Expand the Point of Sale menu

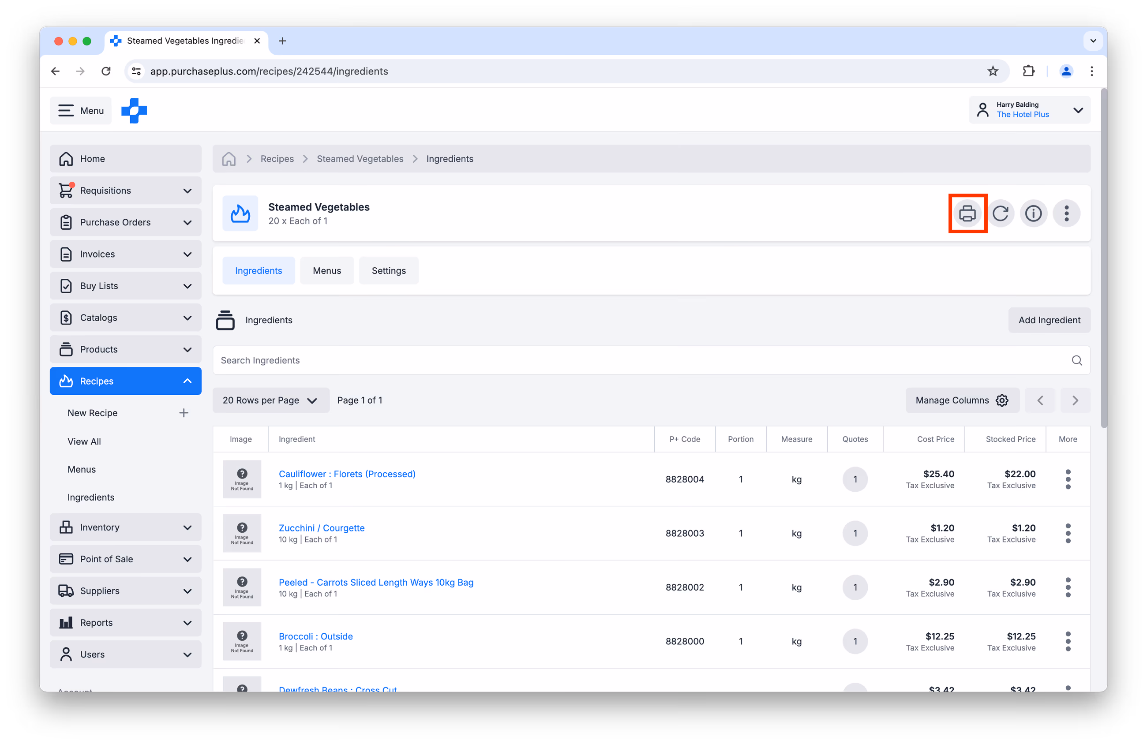tap(126, 559)
